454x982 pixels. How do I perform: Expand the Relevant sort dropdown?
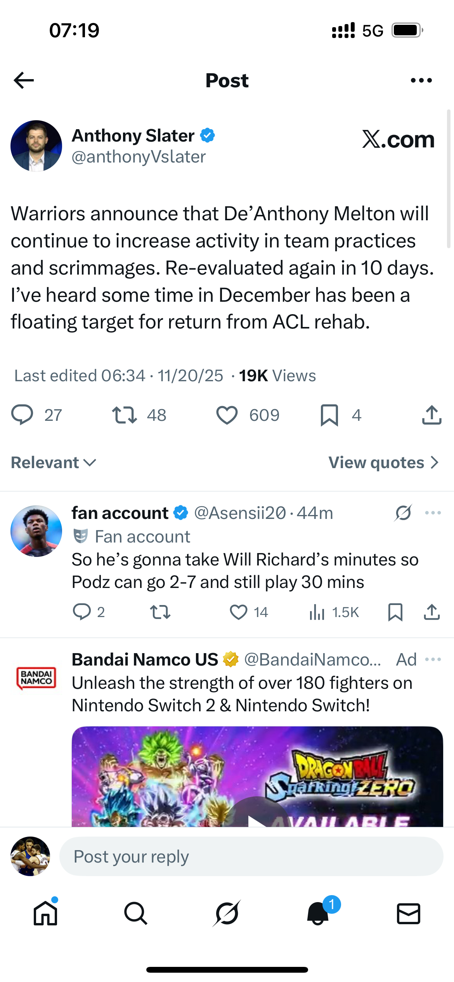(54, 462)
